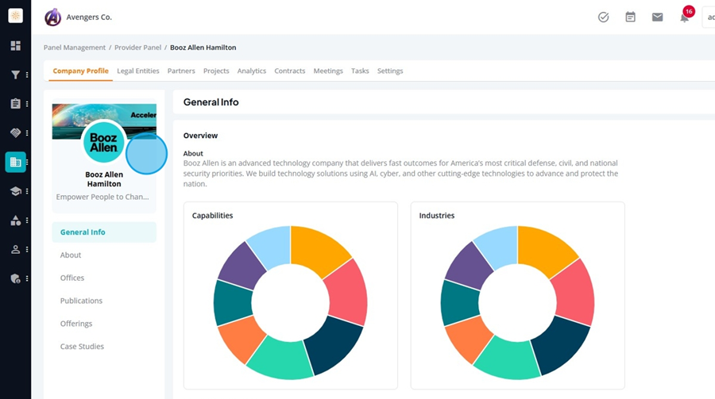Switch to the Projects tab
This screenshot has width=715, height=399.
click(216, 71)
